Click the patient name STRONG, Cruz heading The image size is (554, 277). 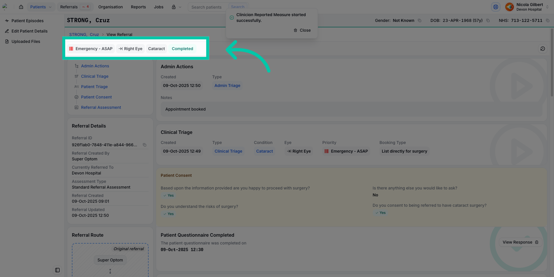coord(88,20)
